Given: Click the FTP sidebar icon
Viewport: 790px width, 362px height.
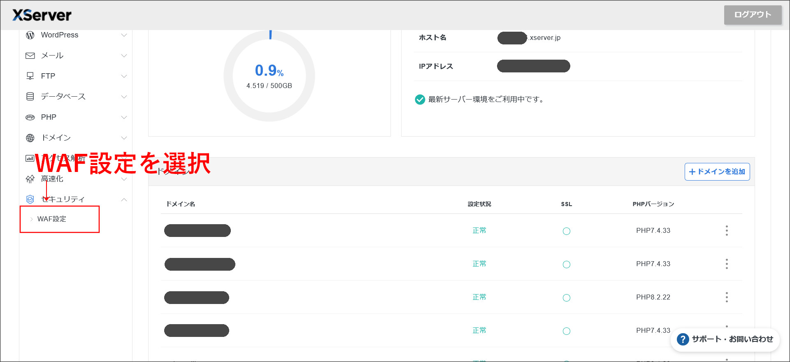Looking at the screenshot, I should click(x=30, y=76).
